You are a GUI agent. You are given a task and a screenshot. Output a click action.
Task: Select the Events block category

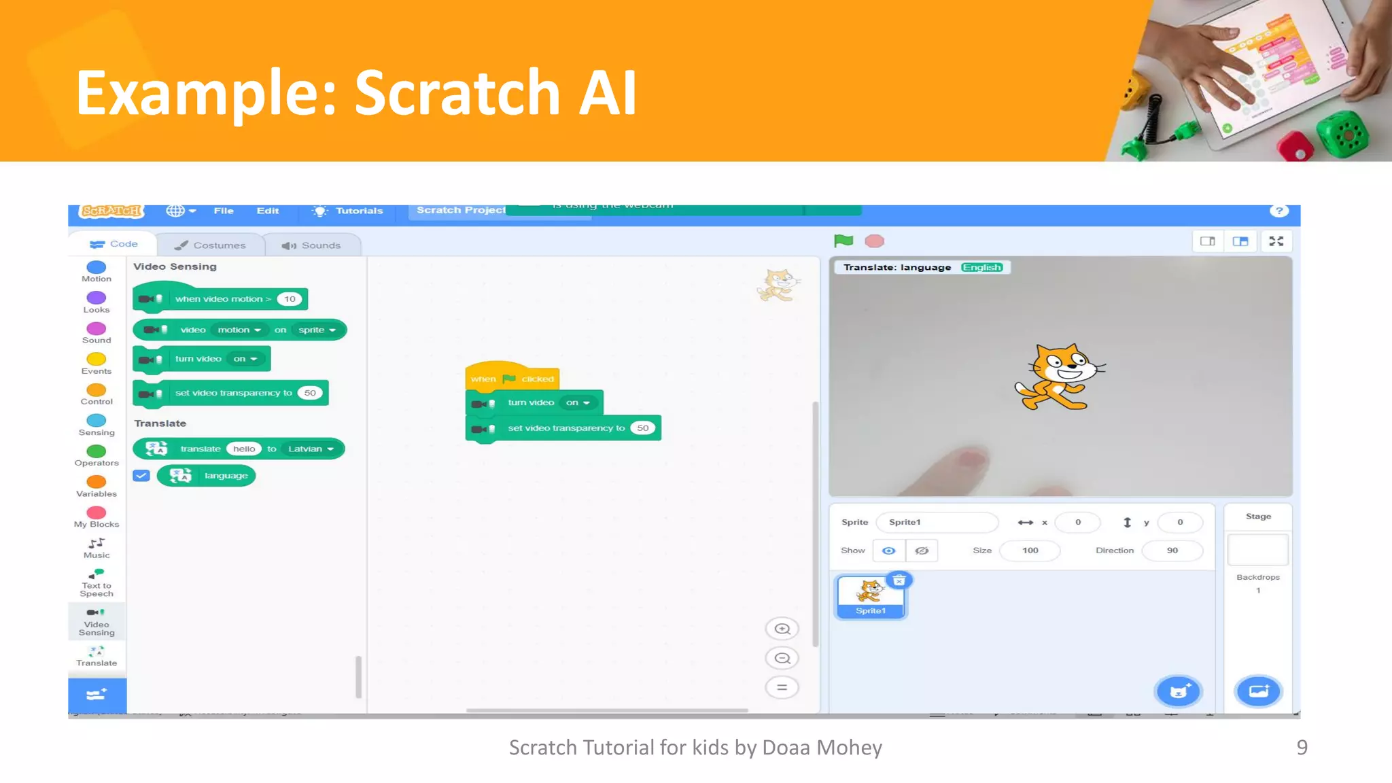[x=97, y=364]
